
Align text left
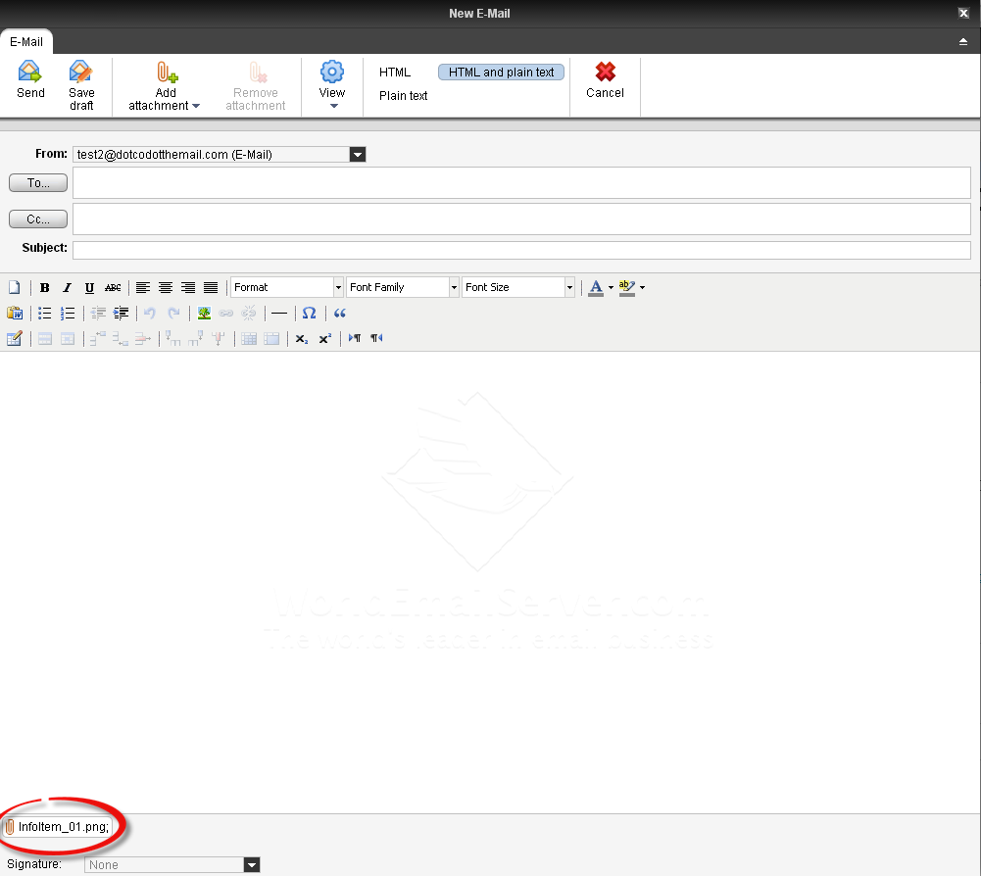[143, 287]
